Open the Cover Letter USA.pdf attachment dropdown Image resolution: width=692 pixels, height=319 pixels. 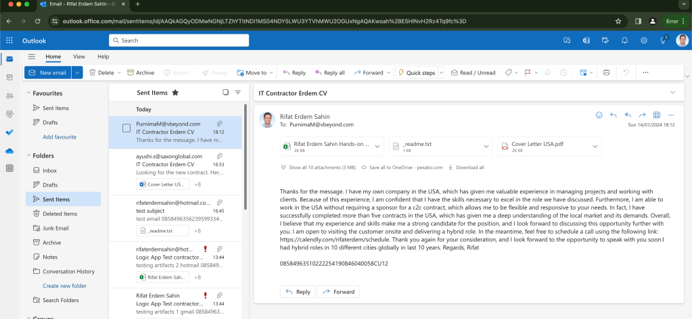pyautogui.click(x=595, y=147)
